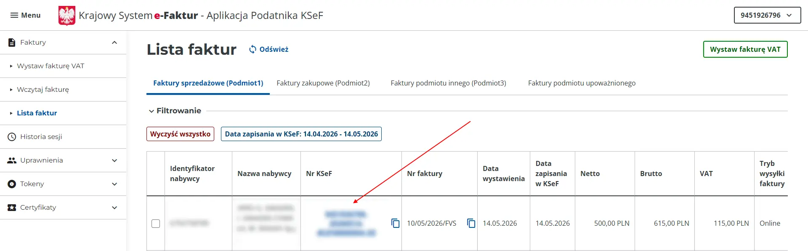Open Faktury podmiotu upoważnionego tab
This screenshot has width=808, height=251.
coord(582,83)
